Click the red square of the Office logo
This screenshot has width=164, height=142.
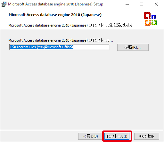click(x=147, y=16)
